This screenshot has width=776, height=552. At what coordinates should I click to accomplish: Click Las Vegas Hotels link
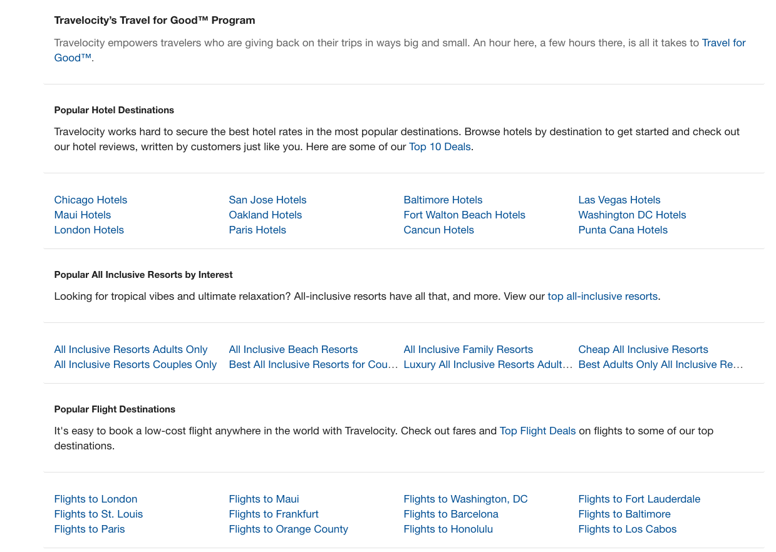(619, 200)
